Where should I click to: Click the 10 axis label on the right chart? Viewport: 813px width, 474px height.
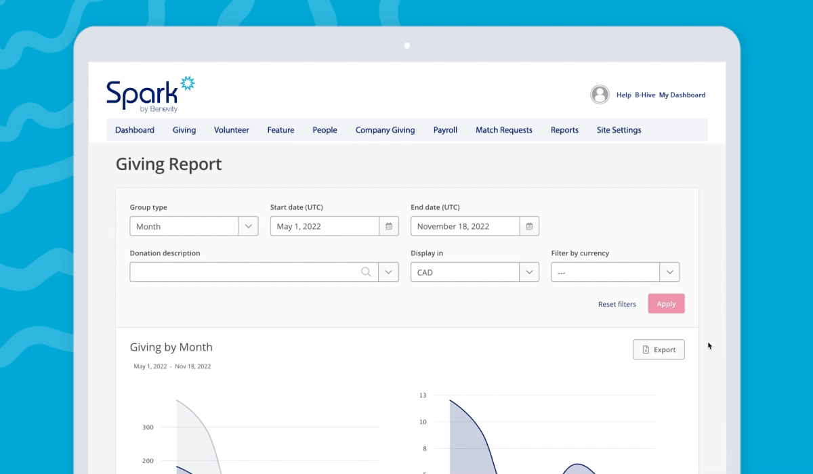click(423, 422)
